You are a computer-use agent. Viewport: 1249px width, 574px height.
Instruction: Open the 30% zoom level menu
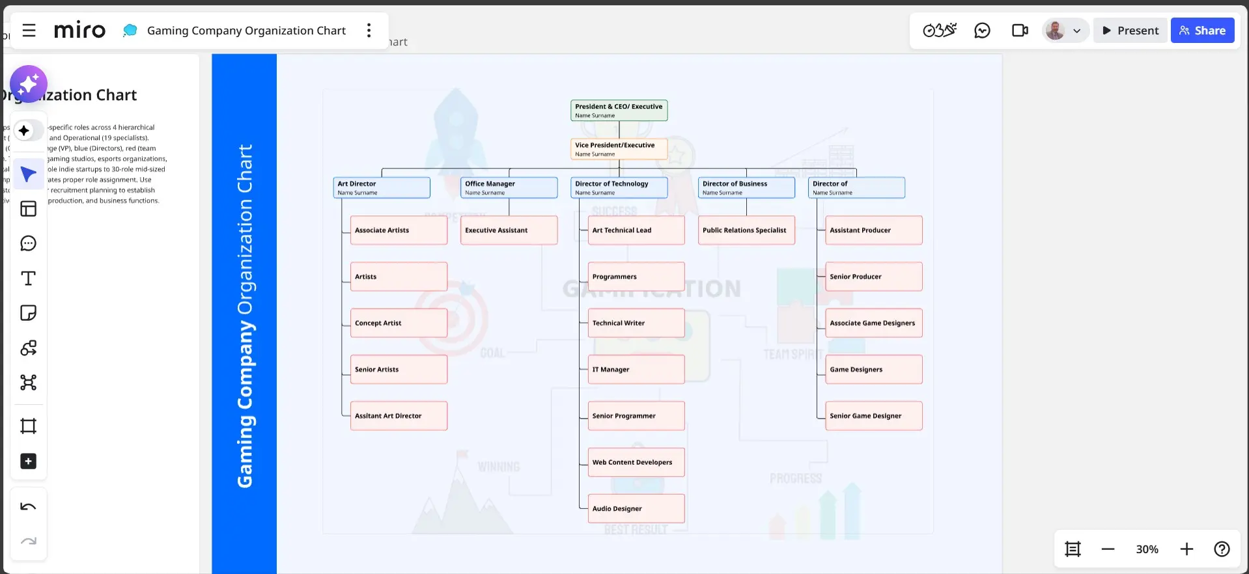[1147, 549]
